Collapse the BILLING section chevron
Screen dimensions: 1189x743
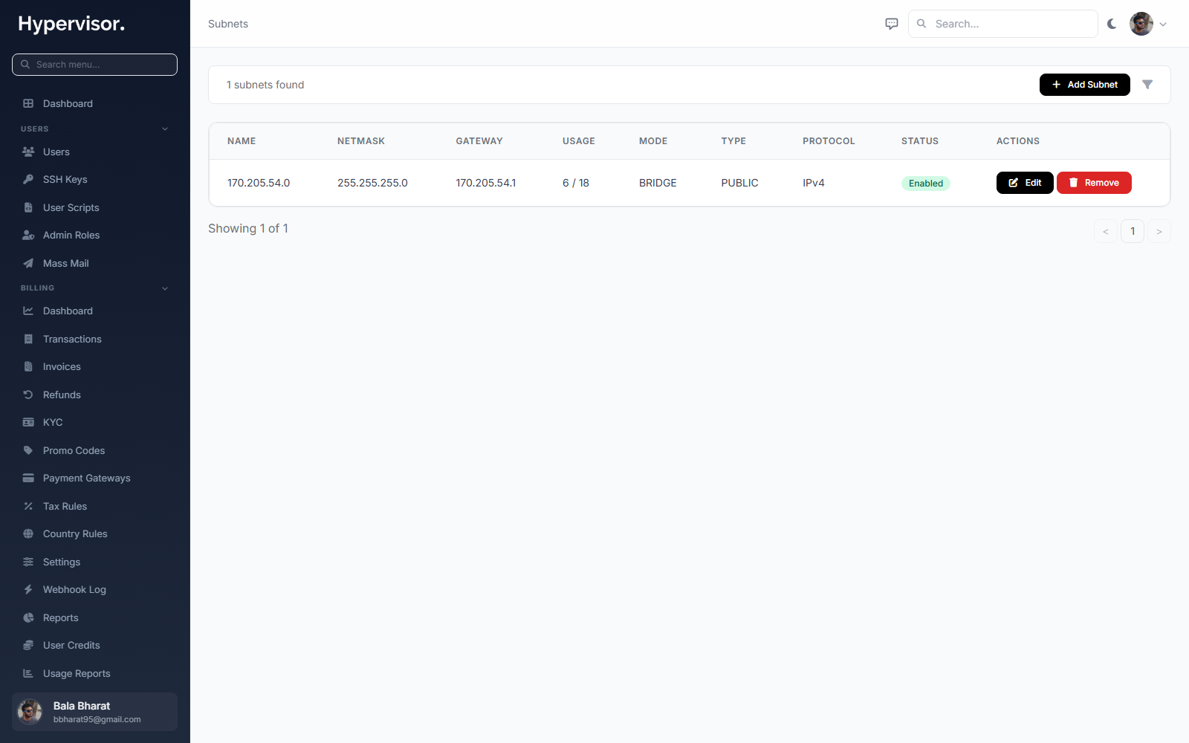pos(165,288)
